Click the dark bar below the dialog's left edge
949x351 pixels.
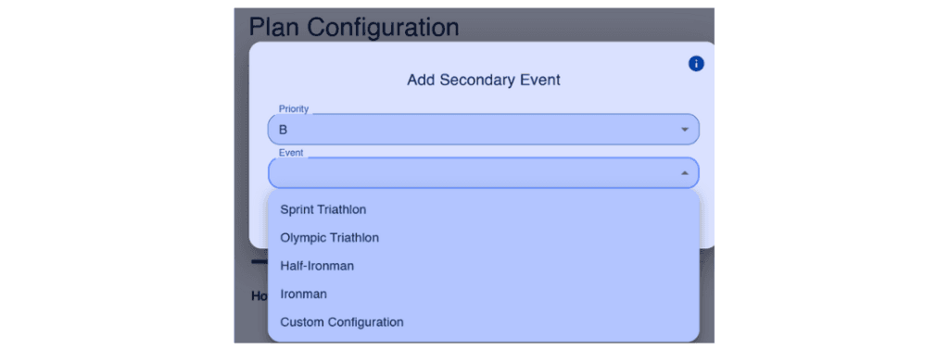tap(259, 261)
